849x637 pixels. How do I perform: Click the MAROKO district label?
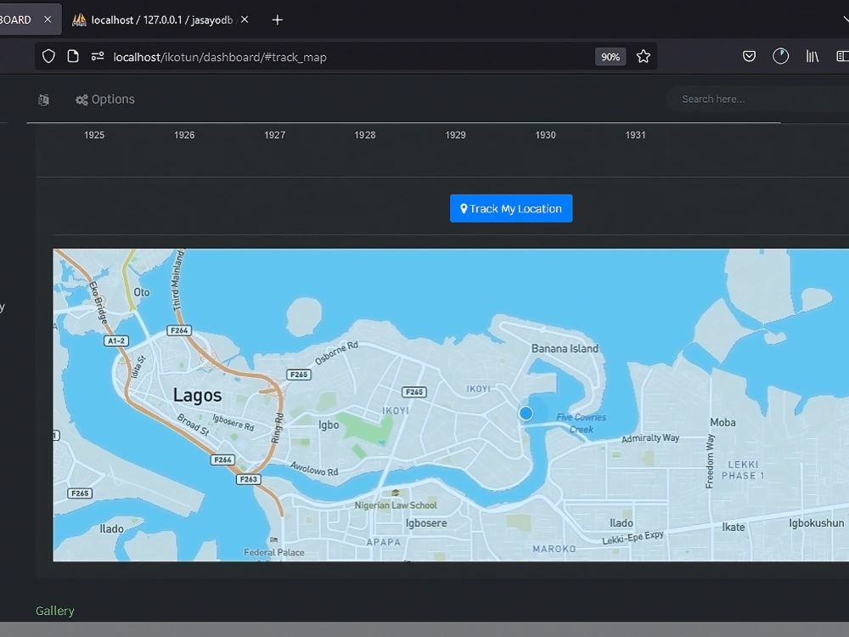pyautogui.click(x=554, y=549)
